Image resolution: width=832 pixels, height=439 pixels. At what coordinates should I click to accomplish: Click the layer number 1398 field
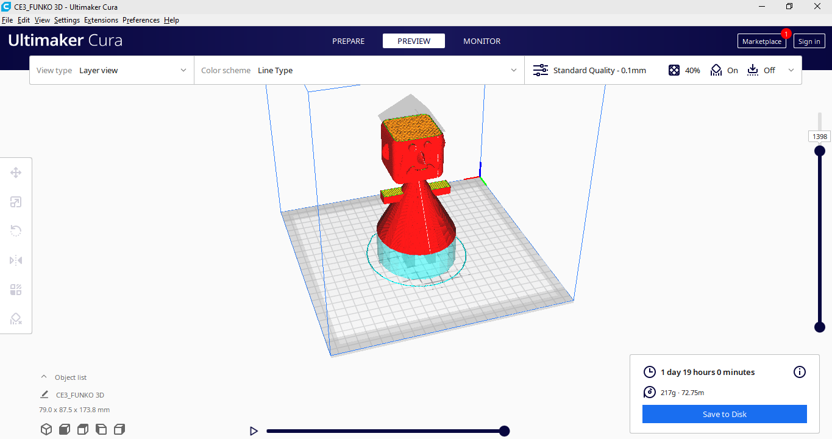tap(820, 137)
